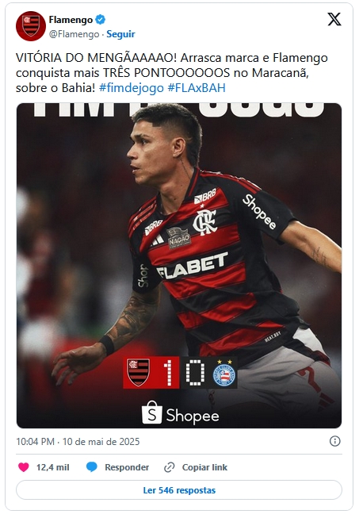The width and height of the screenshot is (359, 518).
Task: Open Ler 546 respostas button
Action: 179,490
